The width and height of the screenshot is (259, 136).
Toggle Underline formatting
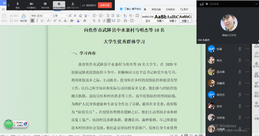tap(42, 21)
